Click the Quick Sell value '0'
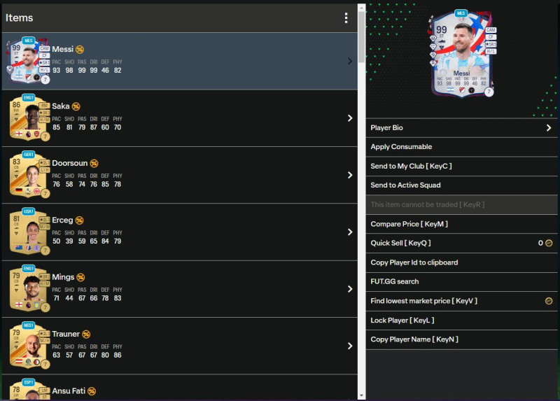The image size is (560, 401). [x=540, y=243]
